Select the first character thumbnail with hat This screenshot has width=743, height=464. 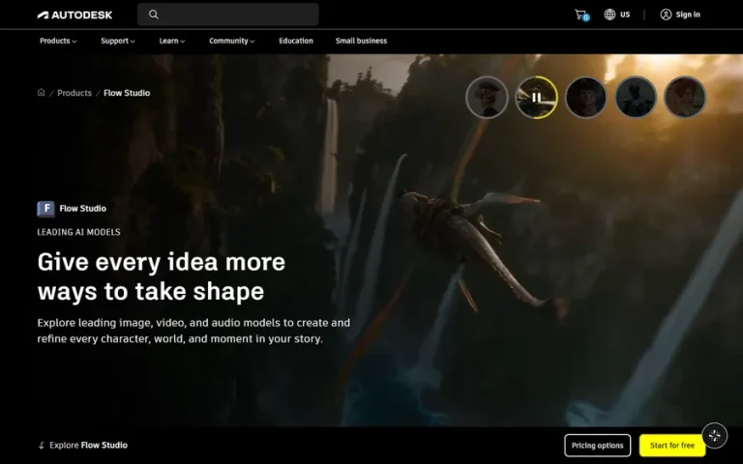click(x=487, y=98)
